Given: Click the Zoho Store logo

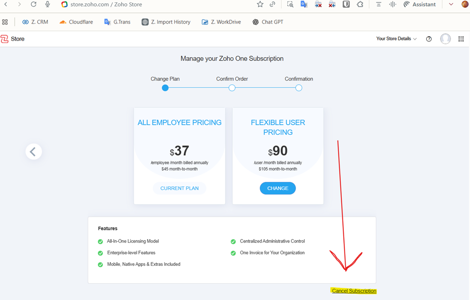Looking at the screenshot, I should click(13, 39).
